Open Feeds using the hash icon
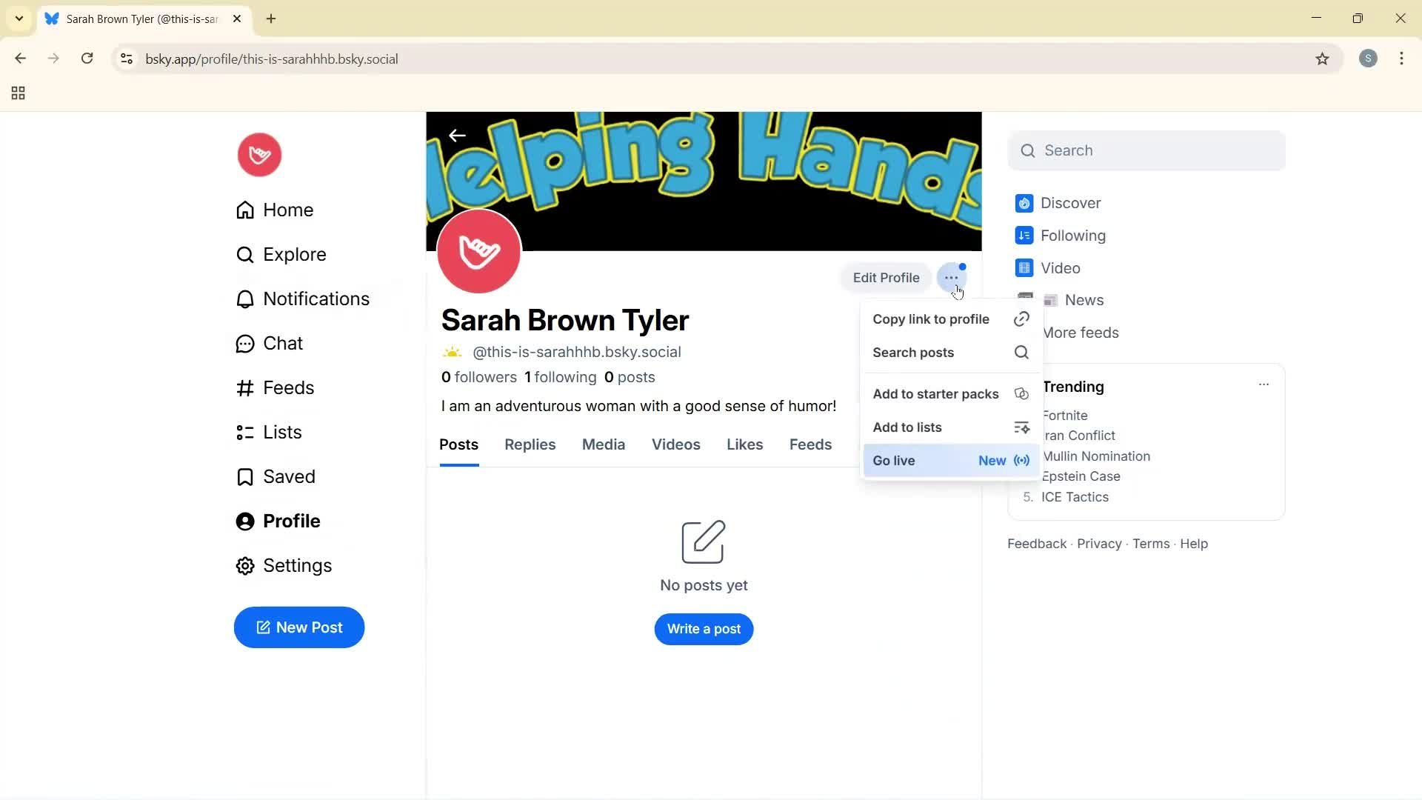1422x800 pixels. pos(290,387)
